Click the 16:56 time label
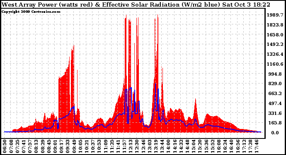The image size is (286, 155). 238,146
